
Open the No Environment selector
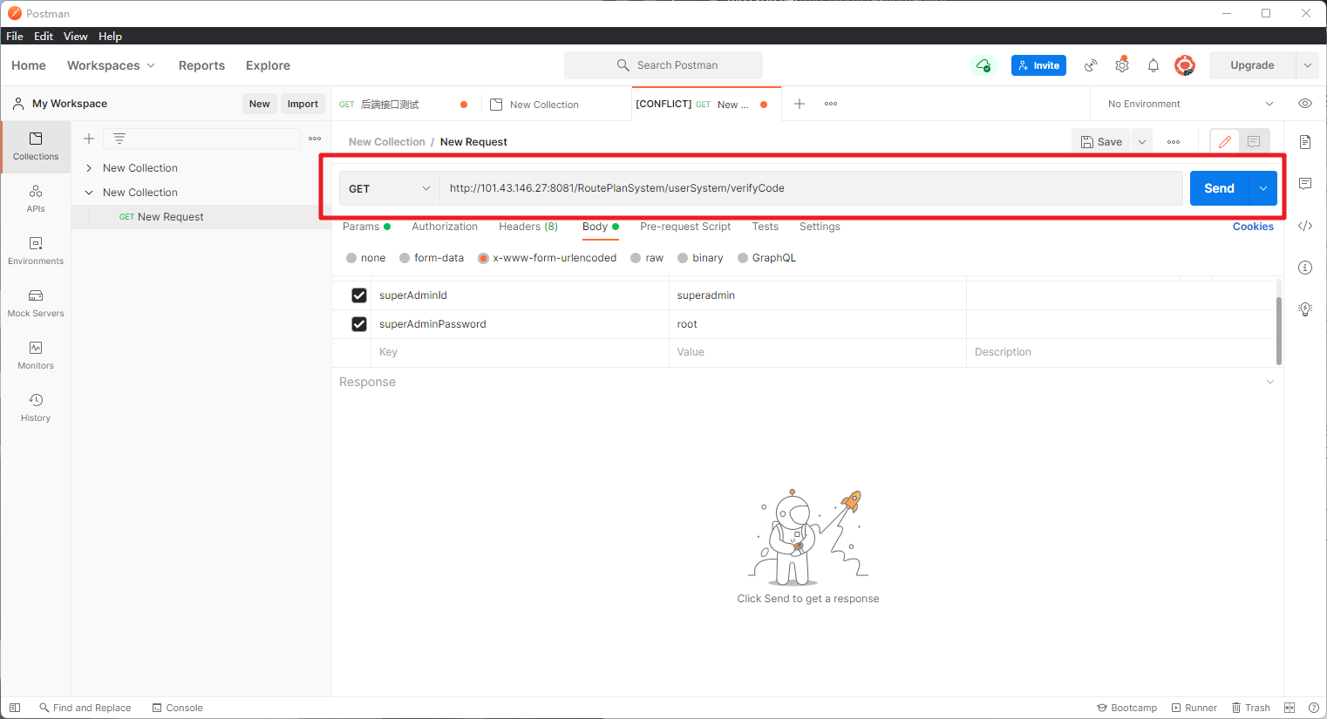1190,104
